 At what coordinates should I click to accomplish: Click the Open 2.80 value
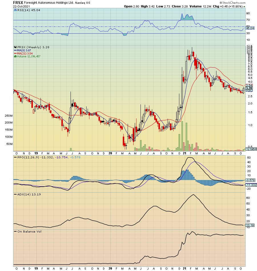[x=132, y=6]
